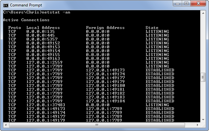Click the 'netstat -an' command text
The image size is (209, 131).
click(x=55, y=12)
